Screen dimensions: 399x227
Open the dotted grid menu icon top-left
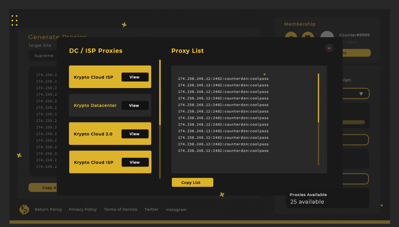(x=14, y=20)
